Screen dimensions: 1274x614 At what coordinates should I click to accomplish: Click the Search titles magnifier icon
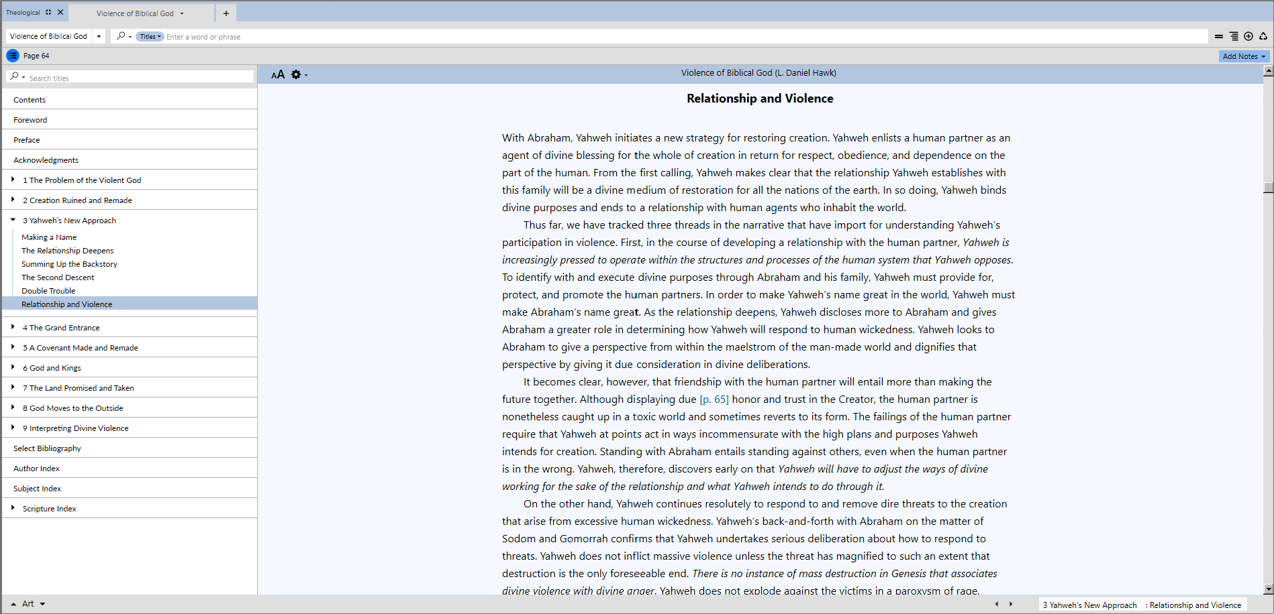coord(14,76)
